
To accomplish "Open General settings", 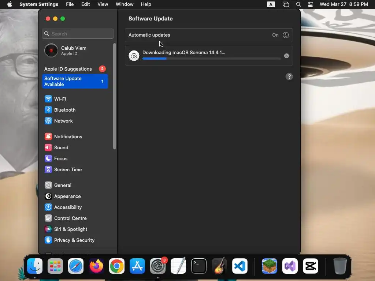I will (x=75, y=186).
